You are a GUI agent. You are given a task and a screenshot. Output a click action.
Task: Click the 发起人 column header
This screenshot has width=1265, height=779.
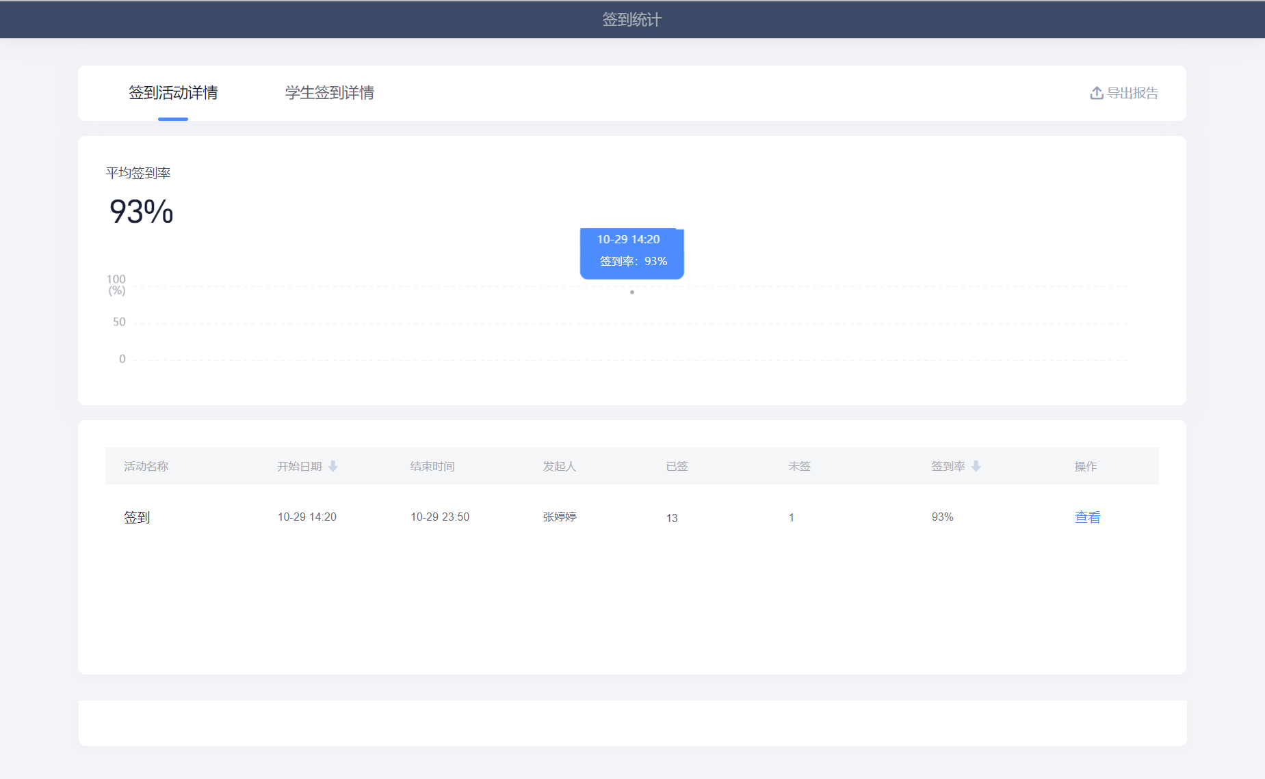[560, 466]
